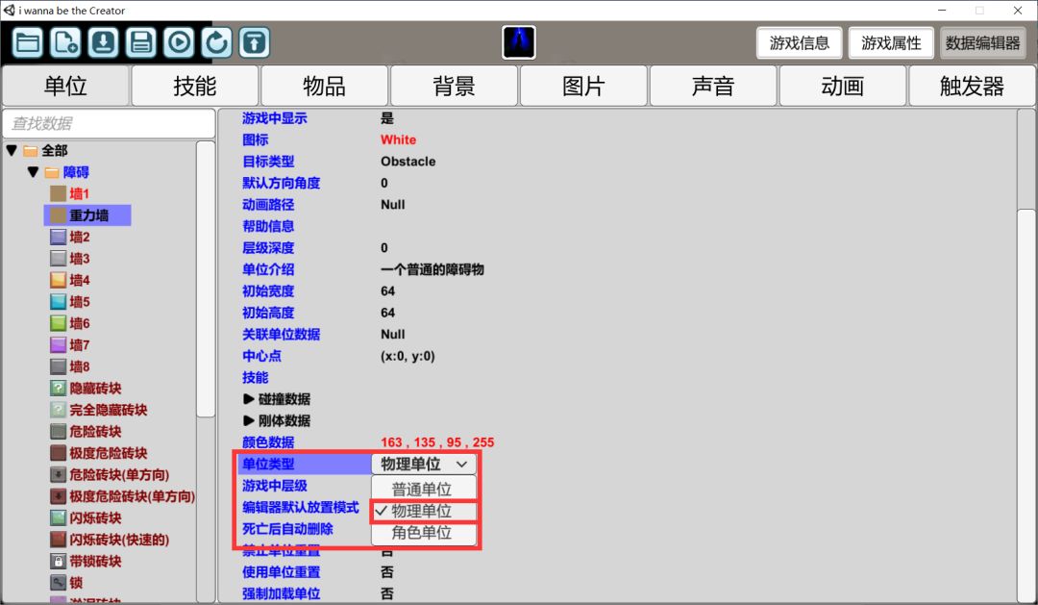Click the upload arrow toolbar icon
This screenshot has height=605, width=1038.
pyautogui.click(x=254, y=42)
